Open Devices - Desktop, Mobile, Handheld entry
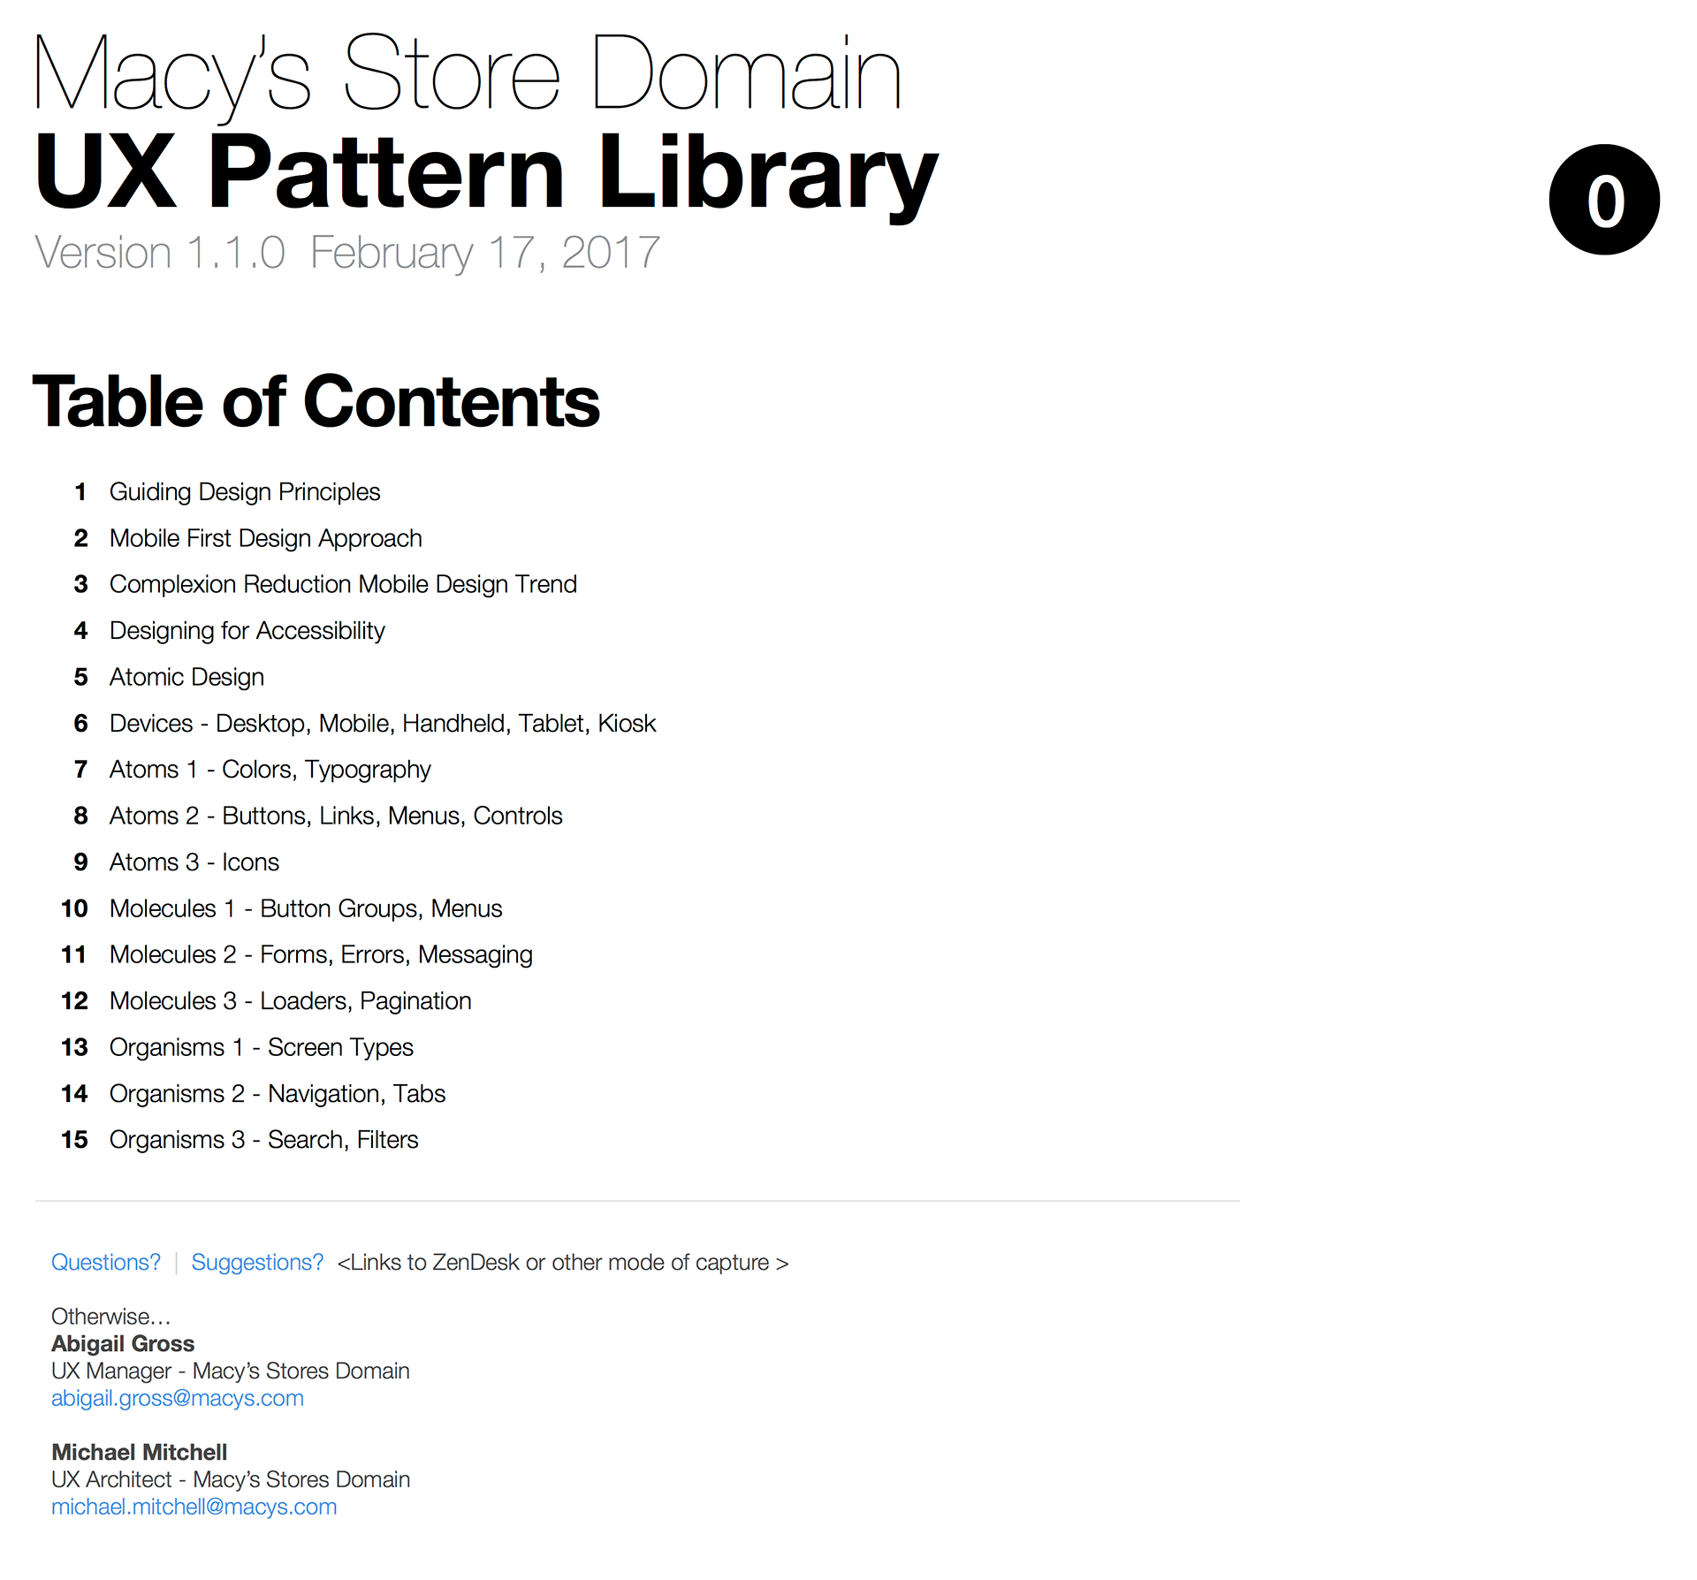Screen dimensions: 1697x1580 [x=383, y=724]
